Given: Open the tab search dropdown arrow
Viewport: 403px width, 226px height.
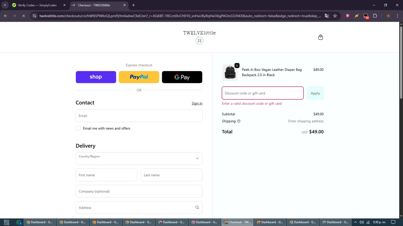Looking at the screenshot, I should (5, 5).
